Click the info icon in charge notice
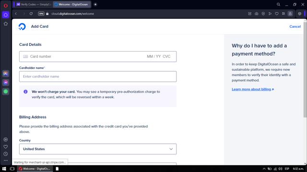The image size is (307, 172). pyautogui.click(x=25, y=92)
